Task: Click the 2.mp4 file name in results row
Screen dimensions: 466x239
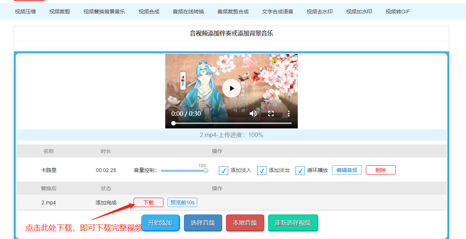Action: coord(49,203)
